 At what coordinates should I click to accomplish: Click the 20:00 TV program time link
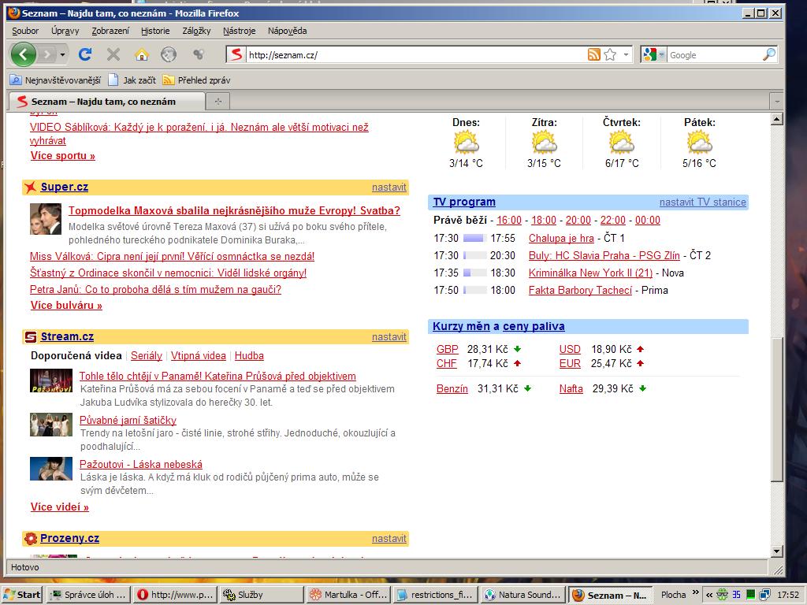click(578, 220)
